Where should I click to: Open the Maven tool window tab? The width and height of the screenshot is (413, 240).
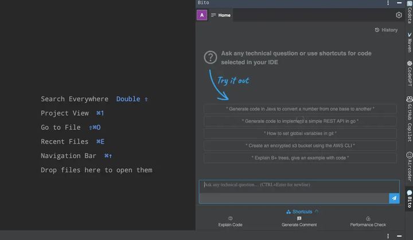410,42
